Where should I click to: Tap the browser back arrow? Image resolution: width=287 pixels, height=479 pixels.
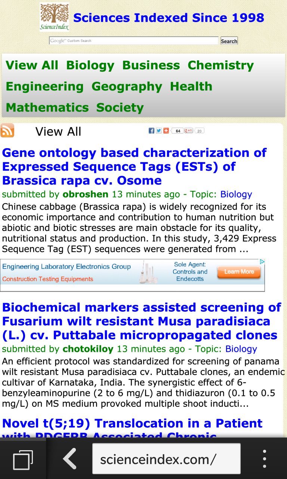coord(70,459)
